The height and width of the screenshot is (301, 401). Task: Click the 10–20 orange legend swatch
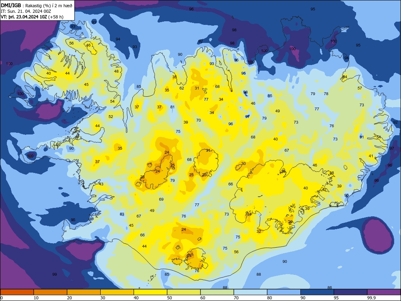pyautogui.click(x=51, y=292)
